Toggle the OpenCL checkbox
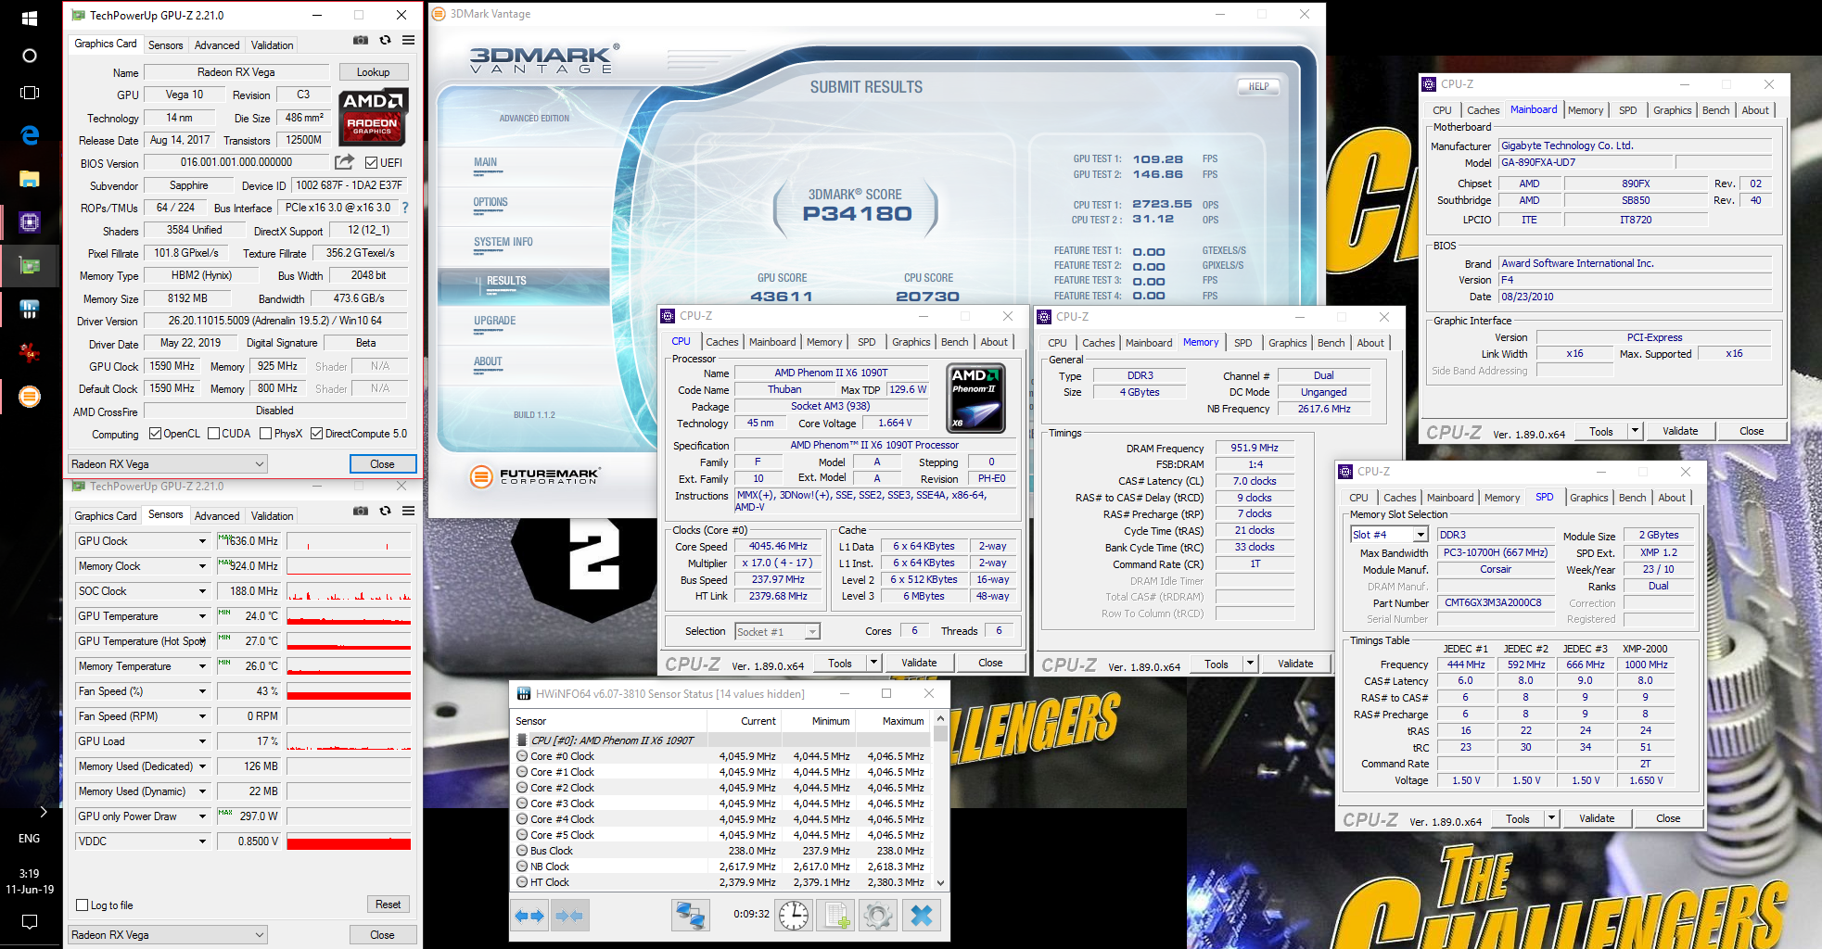This screenshot has height=949, width=1822. click(x=156, y=434)
